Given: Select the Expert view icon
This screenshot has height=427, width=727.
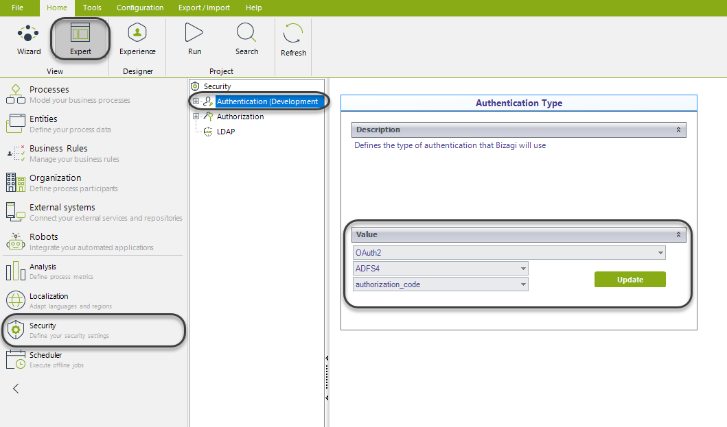Looking at the screenshot, I should 80,34.
